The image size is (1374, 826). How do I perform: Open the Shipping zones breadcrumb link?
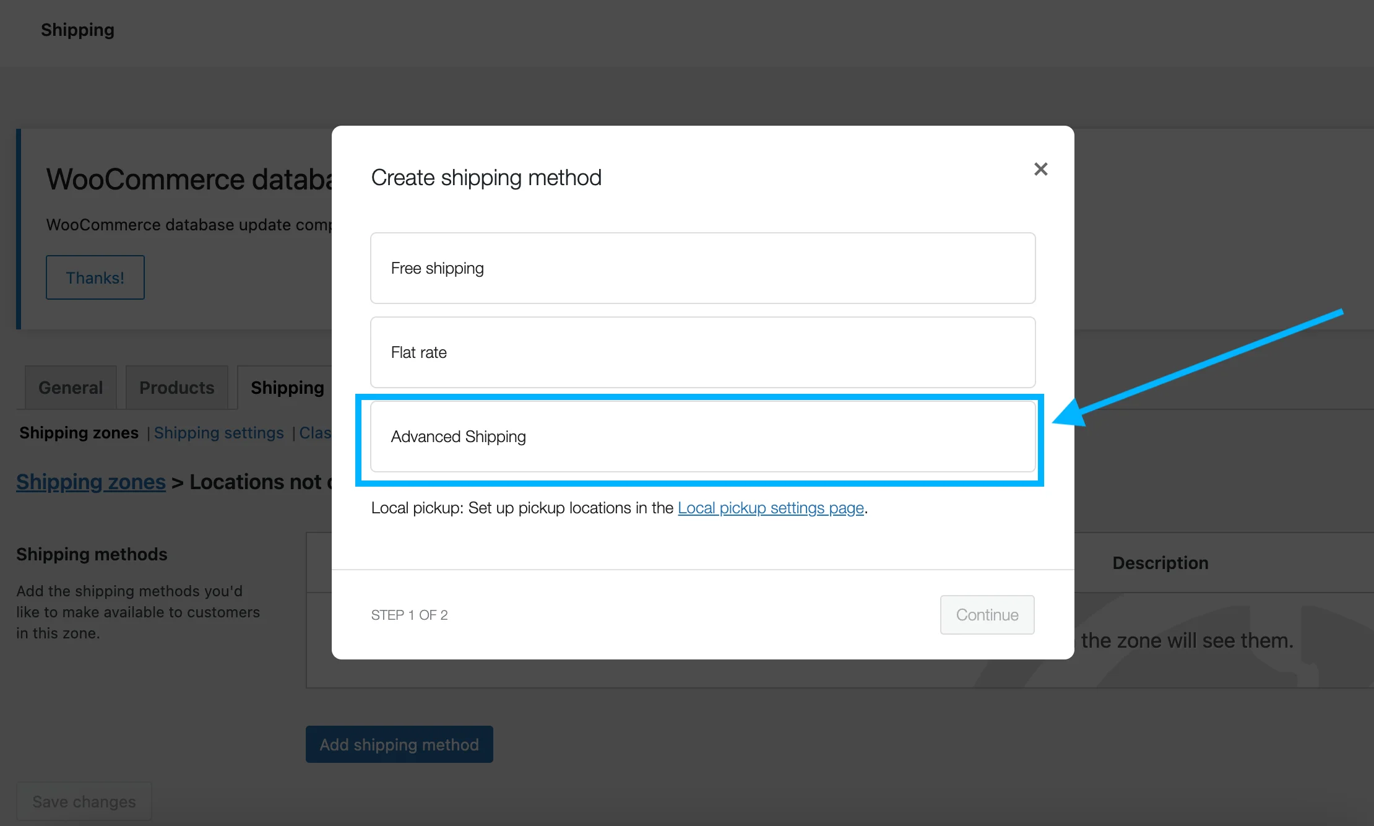(x=91, y=482)
